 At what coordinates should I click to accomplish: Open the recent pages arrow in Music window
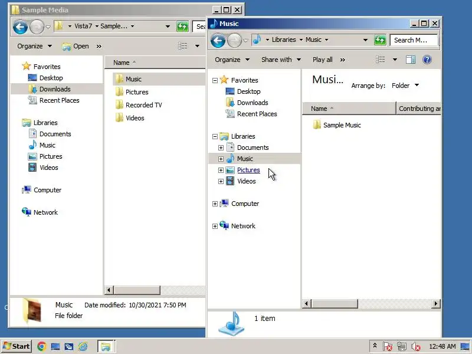point(245,40)
